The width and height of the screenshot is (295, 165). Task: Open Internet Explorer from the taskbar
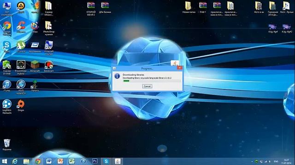tap(15, 161)
